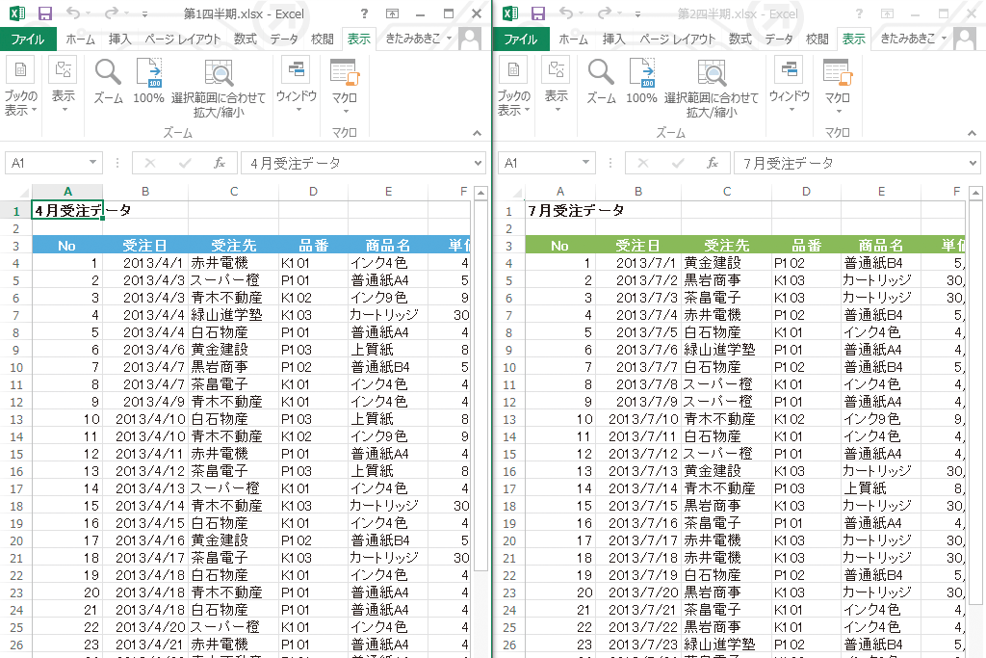
Task: Click Name Box field in 第1四半期 window
Action: click(47, 163)
